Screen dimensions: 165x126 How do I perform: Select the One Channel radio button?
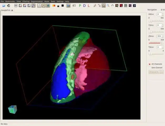point(149,68)
